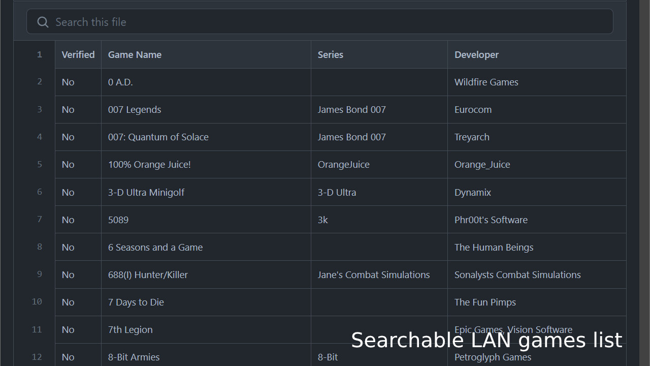Select the '100% Orange Juice!' cell

point(149,165)
